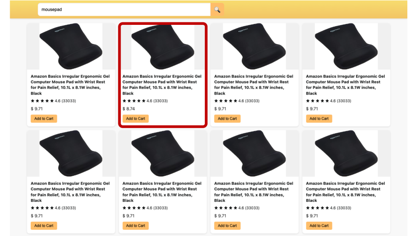Open the top-left product's mouse pad image
Screen dimensions: 420x236
click(x=71, y=46)
